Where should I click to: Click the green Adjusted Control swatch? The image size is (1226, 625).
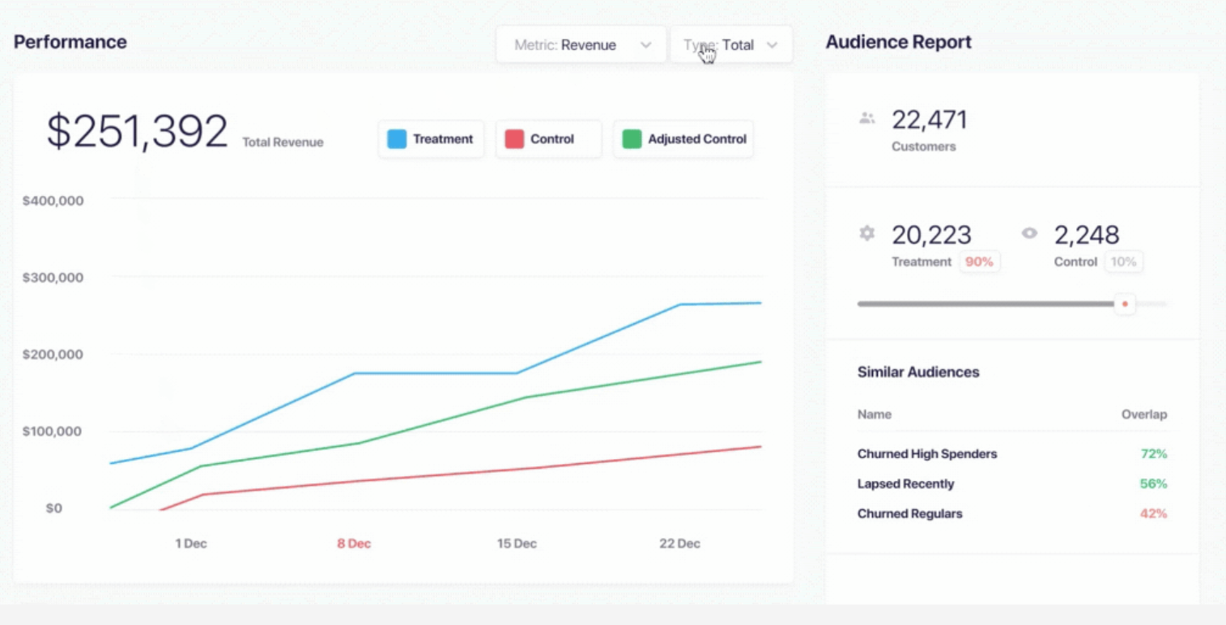click(632, 139)
